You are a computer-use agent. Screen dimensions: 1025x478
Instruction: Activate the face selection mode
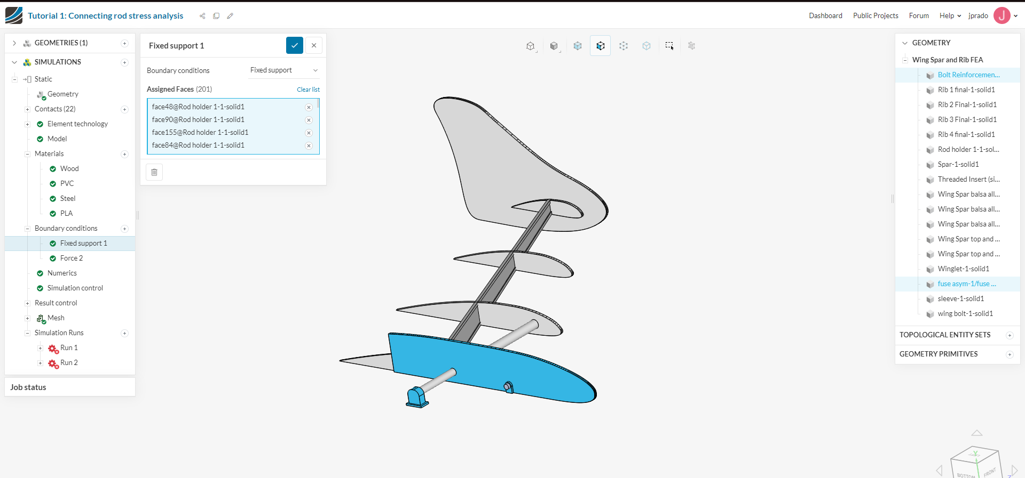click(601, 46)
